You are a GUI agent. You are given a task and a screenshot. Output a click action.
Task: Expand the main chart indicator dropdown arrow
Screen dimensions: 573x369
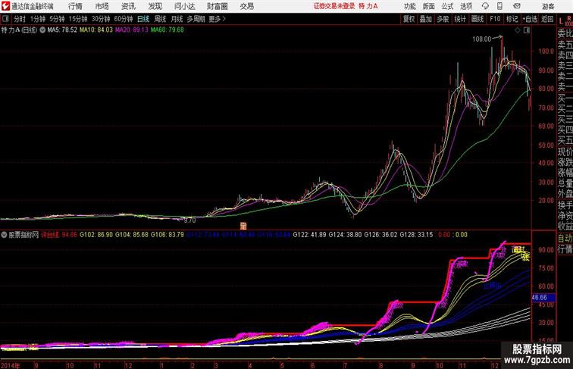click(42, 30)
